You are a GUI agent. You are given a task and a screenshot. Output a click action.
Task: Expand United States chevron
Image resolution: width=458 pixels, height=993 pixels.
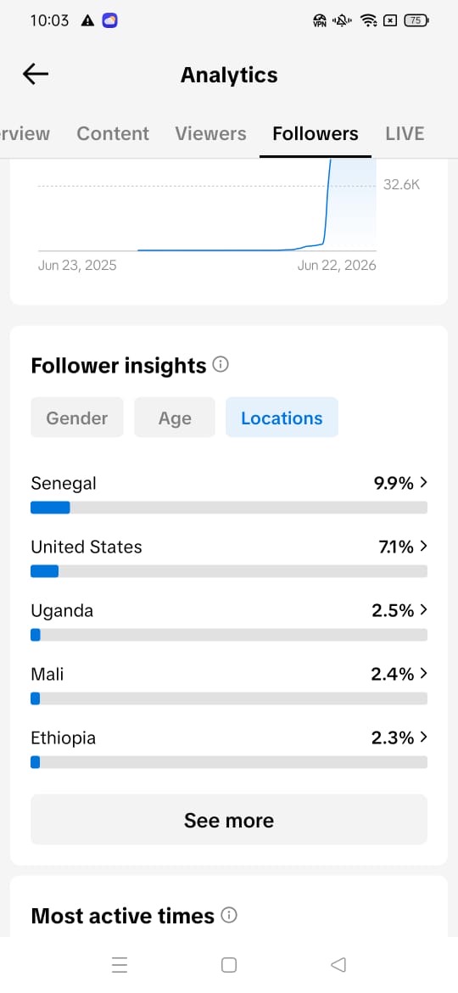click(424, 546)
